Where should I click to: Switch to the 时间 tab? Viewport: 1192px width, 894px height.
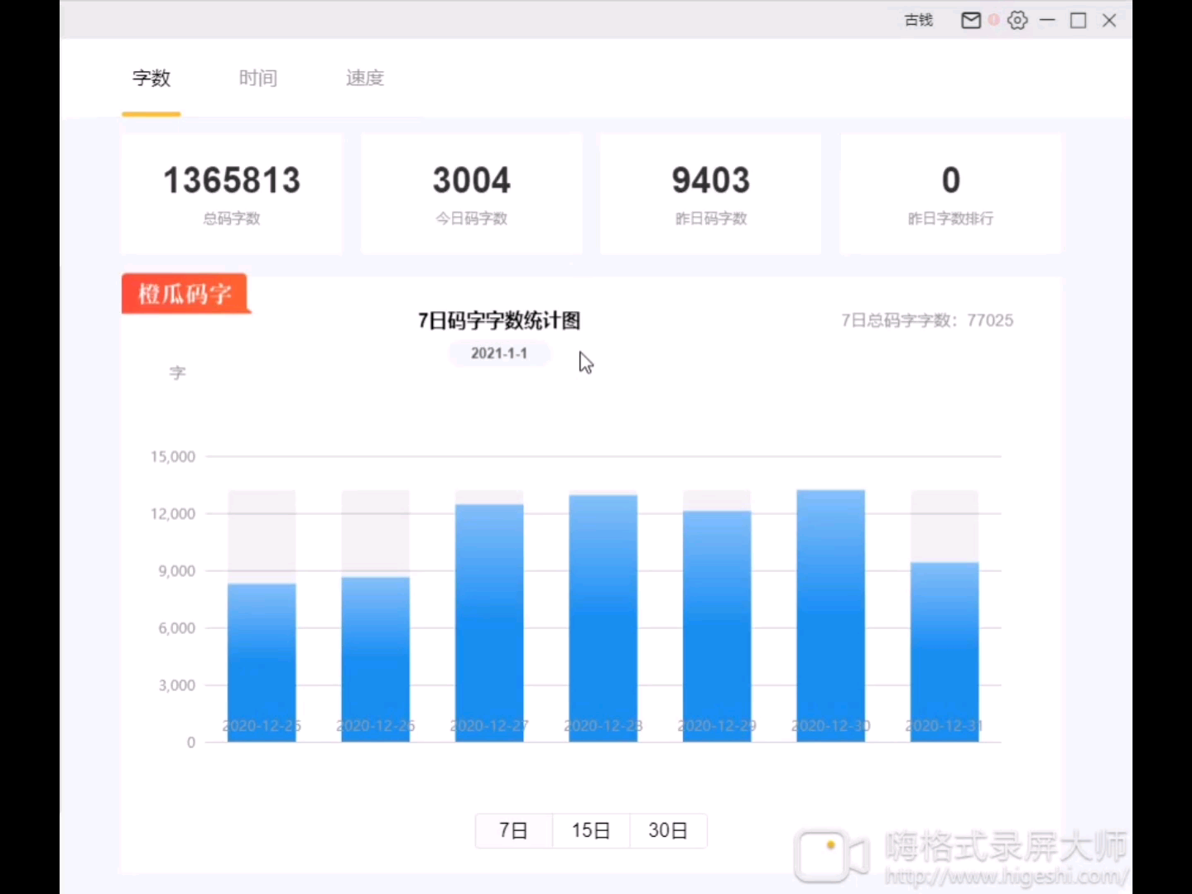tap(258, 78)
